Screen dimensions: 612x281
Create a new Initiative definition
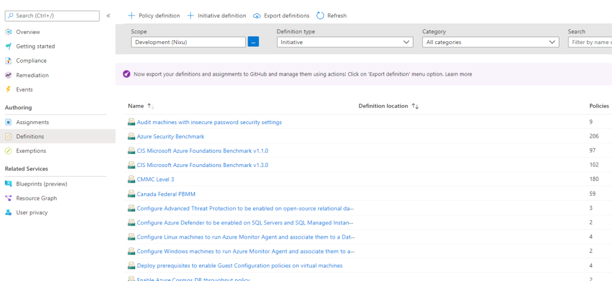tap(217, 16)
